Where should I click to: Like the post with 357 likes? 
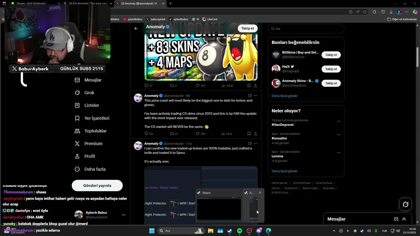tap(200, 86)
